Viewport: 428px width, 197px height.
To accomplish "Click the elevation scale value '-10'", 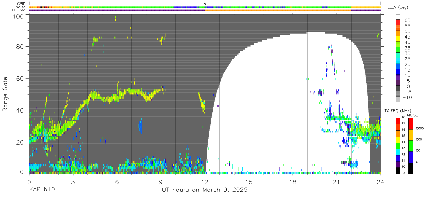I will click(406, 97).
